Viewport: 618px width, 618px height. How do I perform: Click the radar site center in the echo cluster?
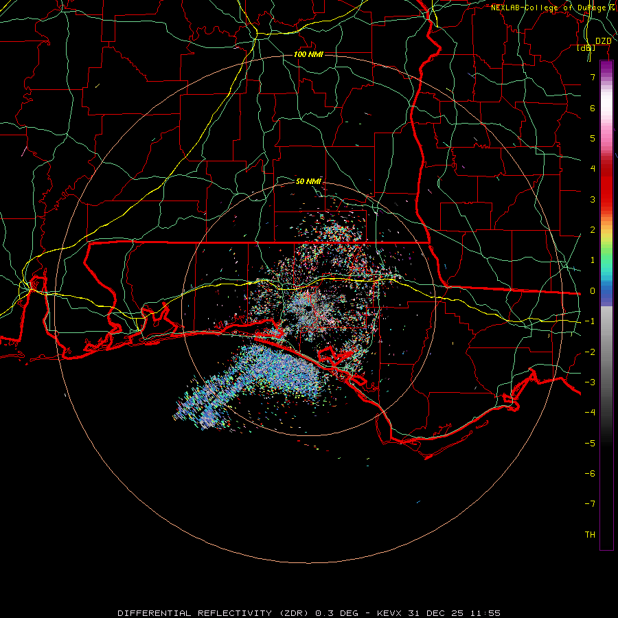[x=308, y=308]
